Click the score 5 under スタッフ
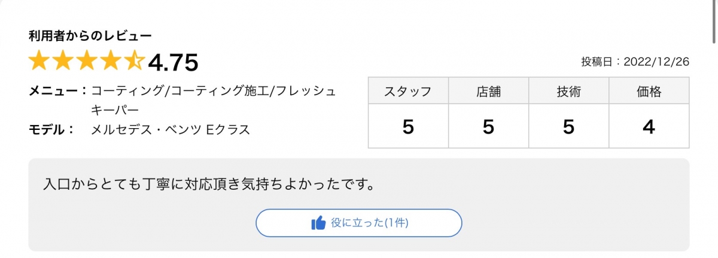The height and width of the screenshot is (258, 718). pos(408,126)
